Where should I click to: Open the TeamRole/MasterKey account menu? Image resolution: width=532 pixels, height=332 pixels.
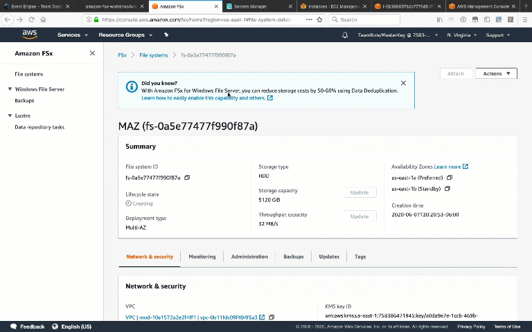(x=398, y=35)
